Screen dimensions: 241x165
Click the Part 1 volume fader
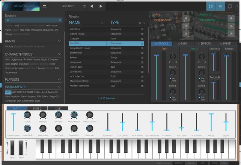157,55
